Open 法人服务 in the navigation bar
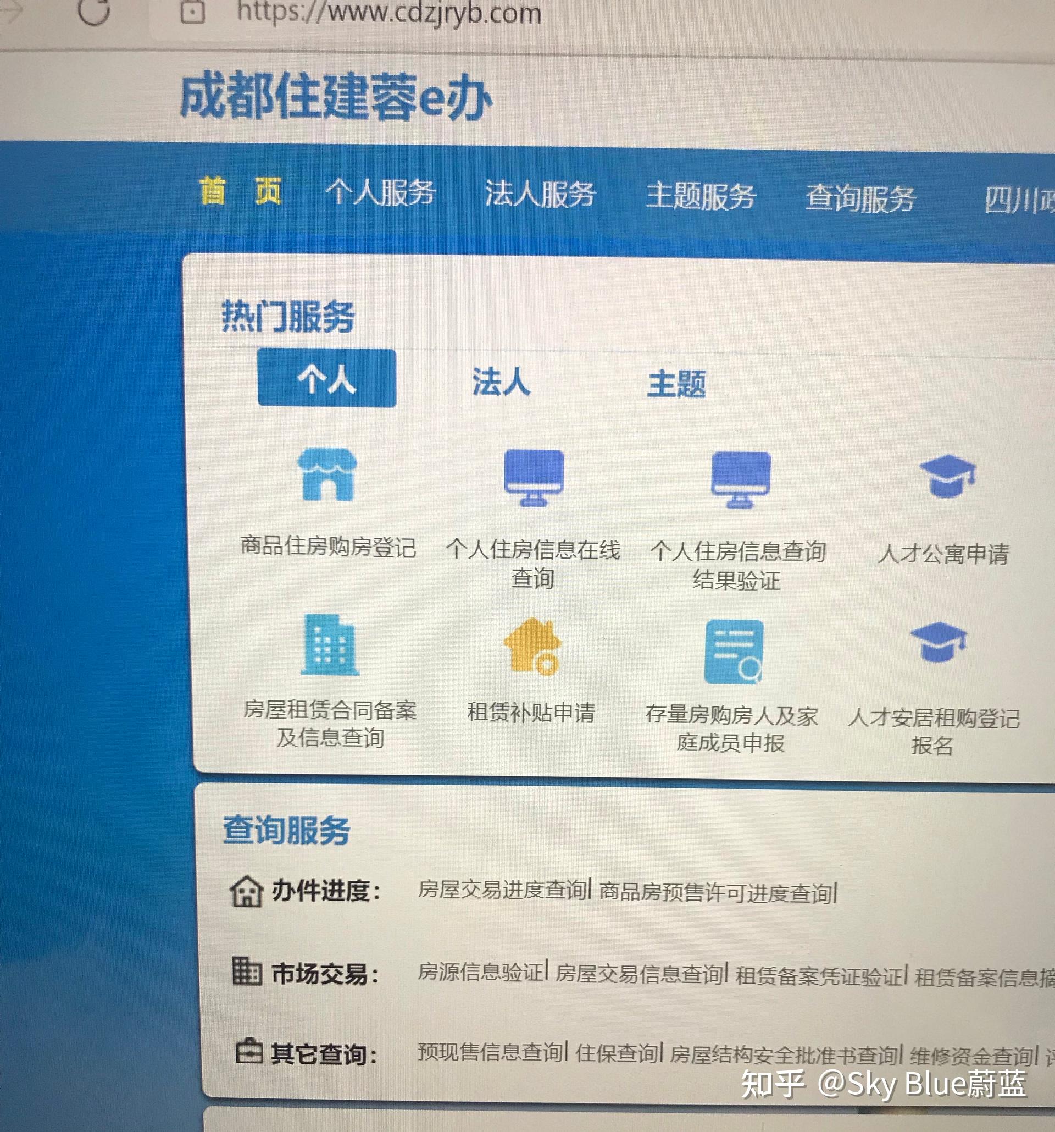 (x=540, y=194)
